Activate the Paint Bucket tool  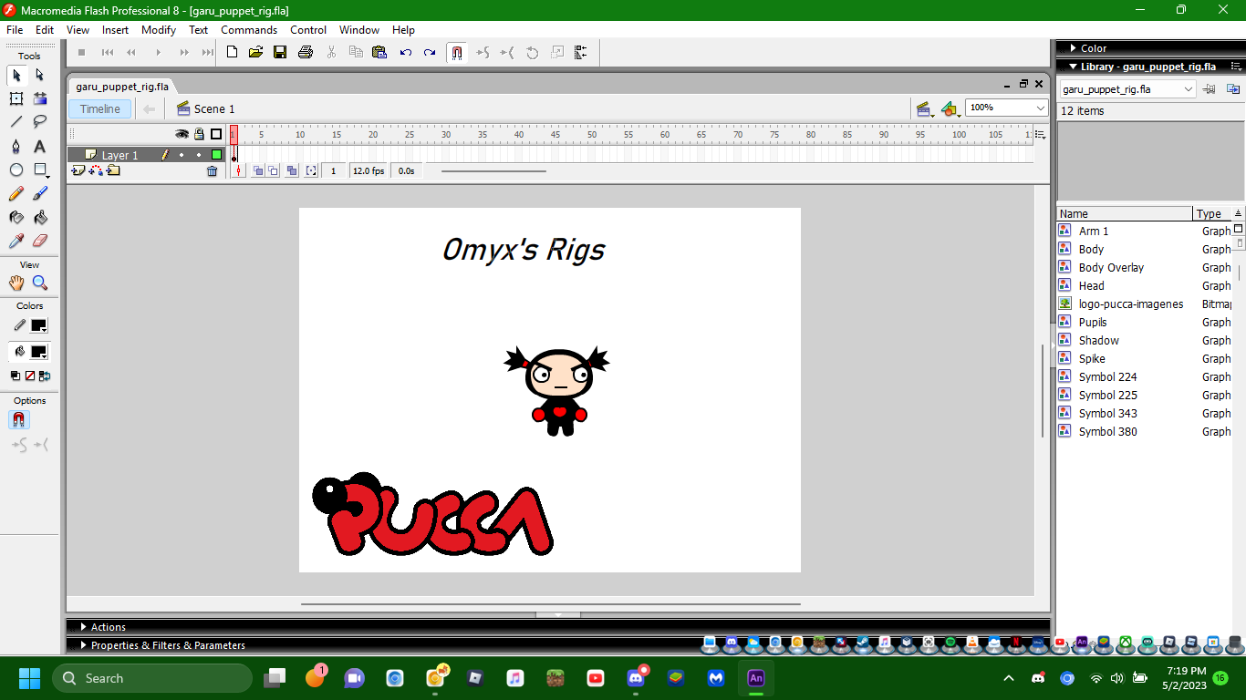(40, 217)
